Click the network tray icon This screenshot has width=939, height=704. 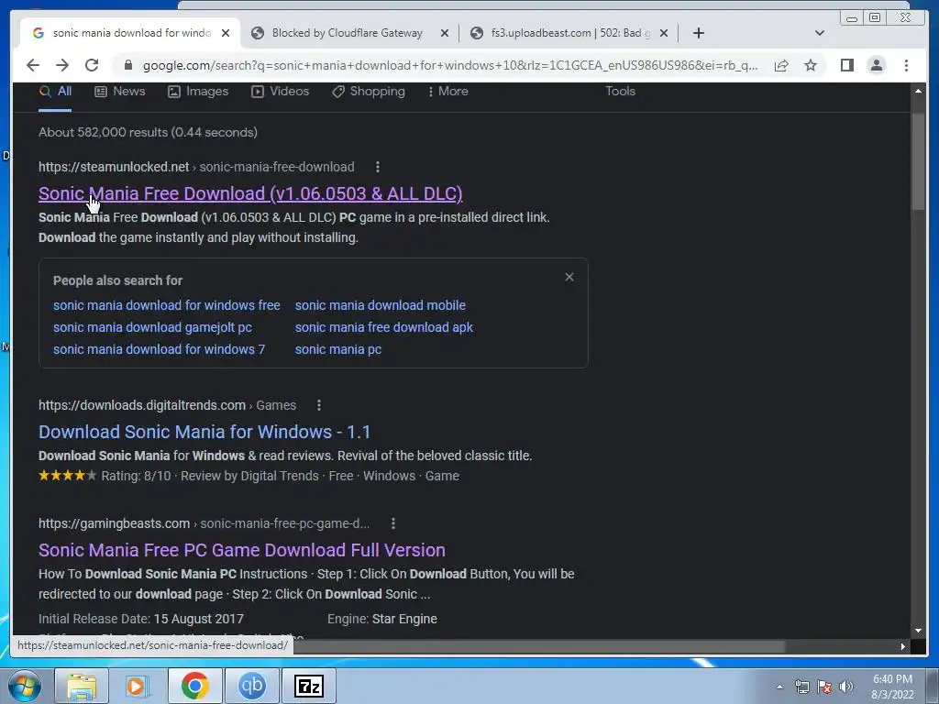[x=801, y=687]
